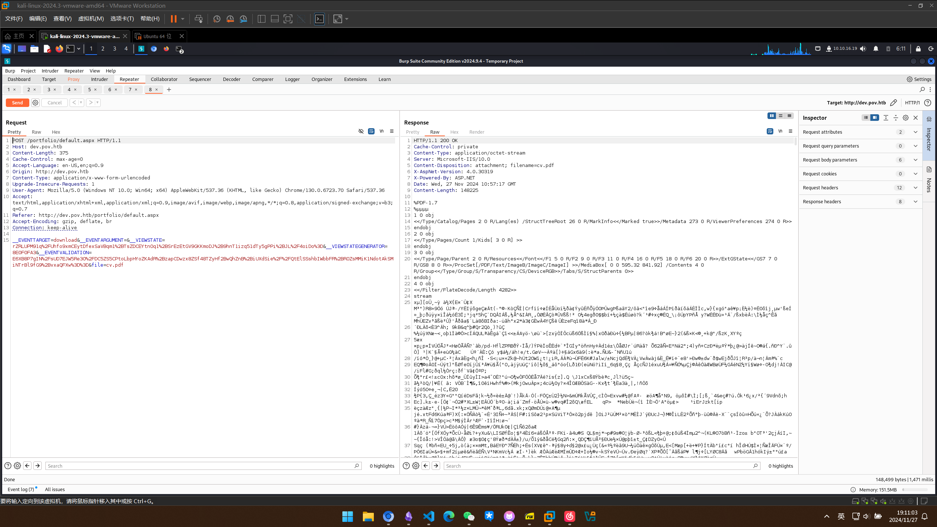This screenshot has height=527, width=937.
Task: Click the edit target pencil icon
Action: tap(893, 103)
